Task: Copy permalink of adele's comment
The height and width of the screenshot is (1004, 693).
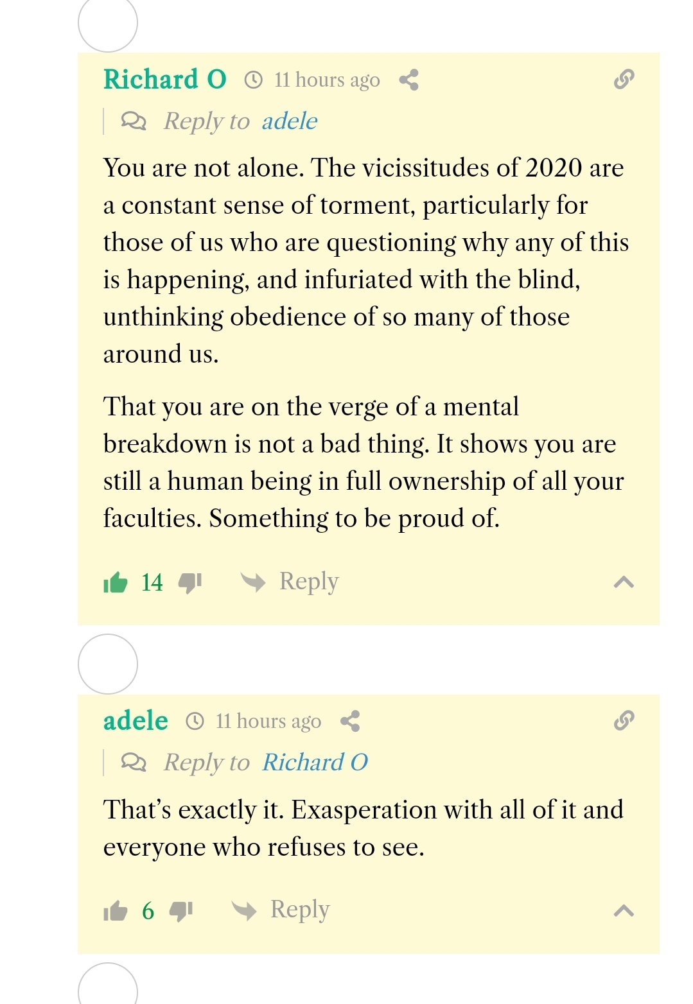Action: [x=624, y=720]
